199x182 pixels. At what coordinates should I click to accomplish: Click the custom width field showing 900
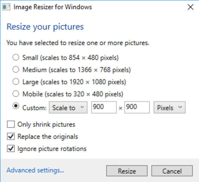click(103, 107)
